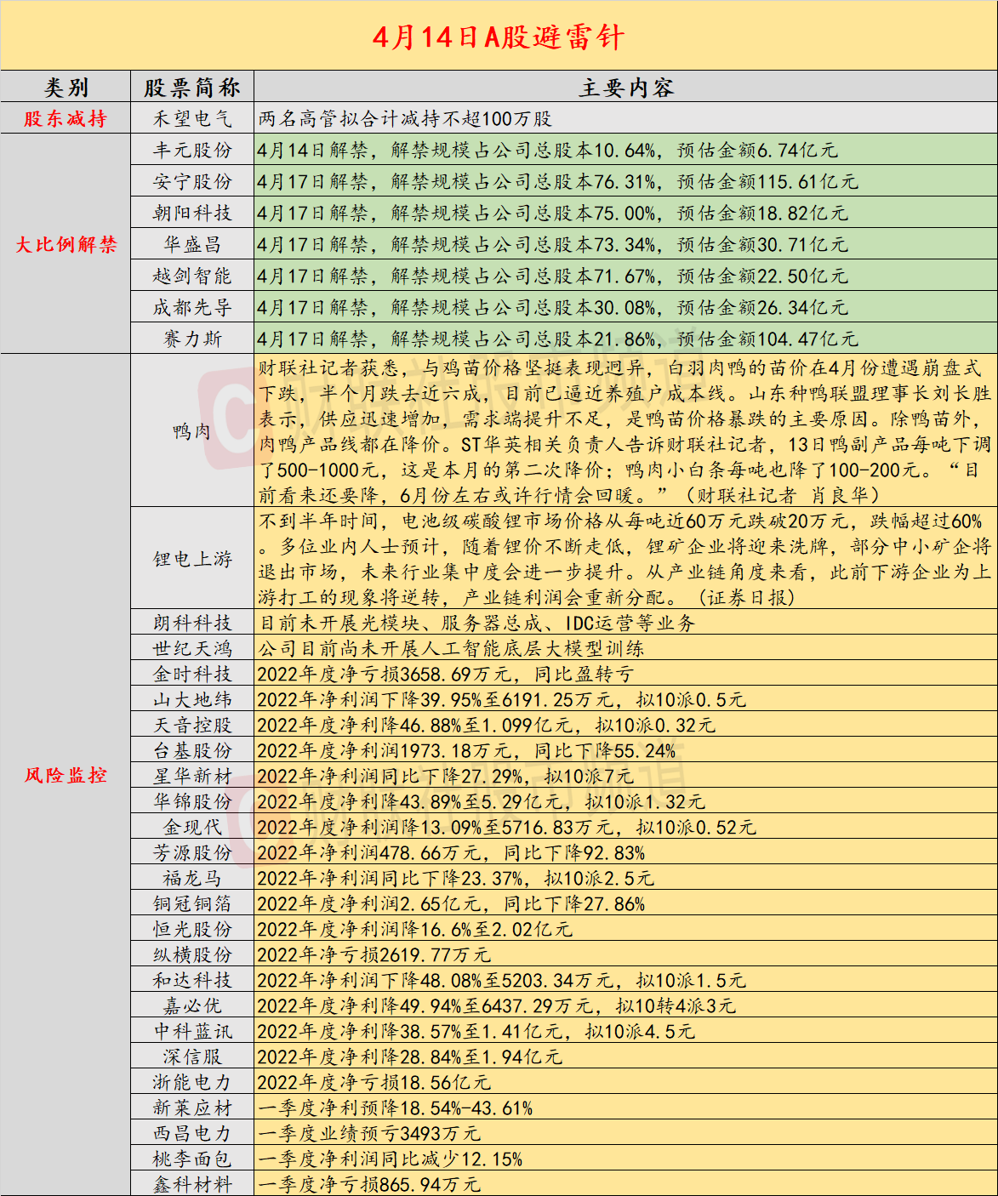This screenshot has width=998, height=1196.
Task: Click the stock name 西昌电力
Action: pos(192,1134)
